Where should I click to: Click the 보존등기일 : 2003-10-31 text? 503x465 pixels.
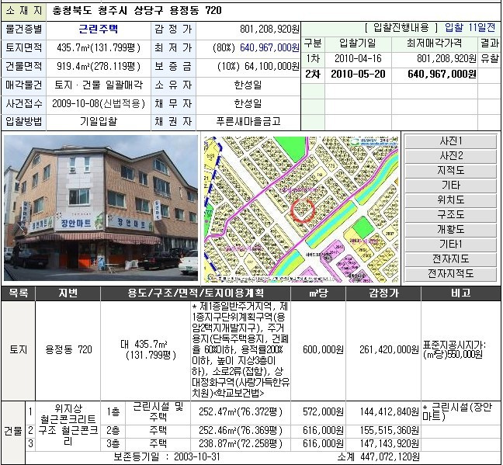167,456
